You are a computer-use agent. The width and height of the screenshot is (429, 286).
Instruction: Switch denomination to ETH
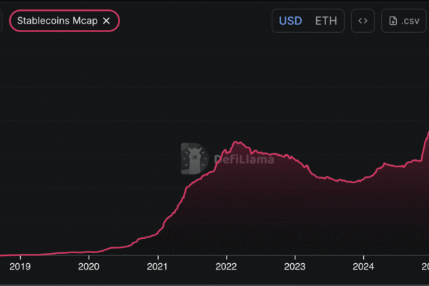326,21
